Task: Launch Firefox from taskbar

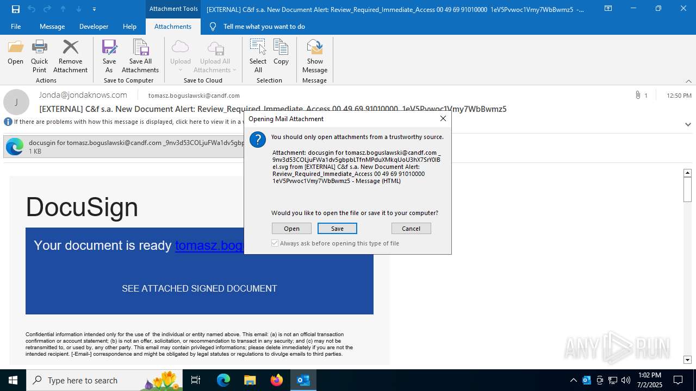Action: [x=277, y=380]
